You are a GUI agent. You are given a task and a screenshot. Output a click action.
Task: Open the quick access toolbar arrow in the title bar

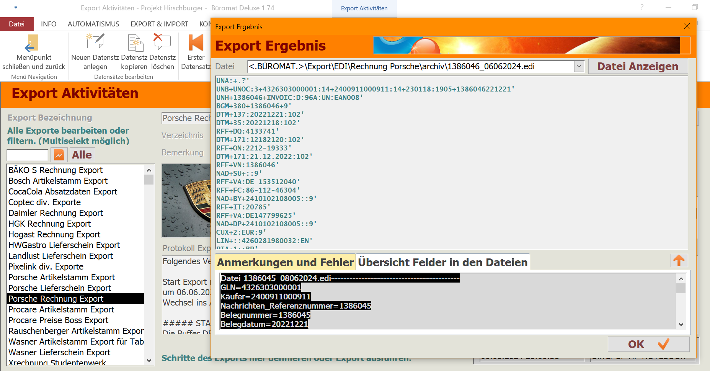click(16, 8)
